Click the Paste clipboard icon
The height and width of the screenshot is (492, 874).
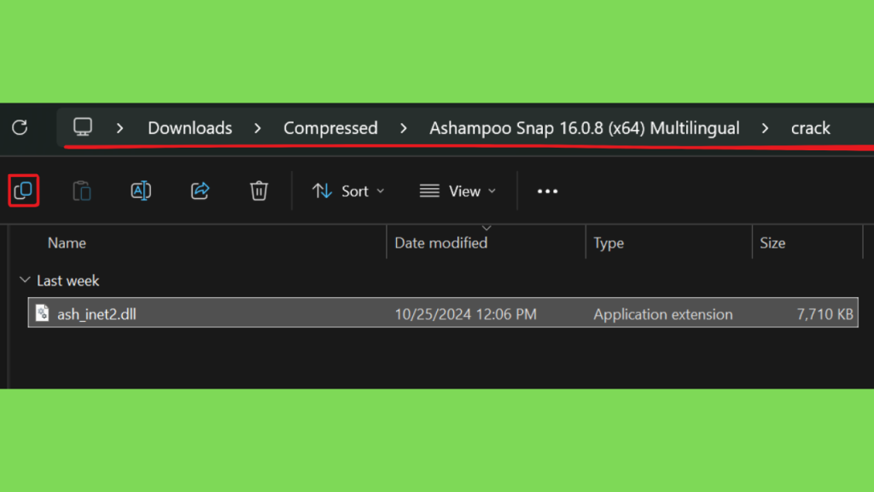tap(82, 190)
